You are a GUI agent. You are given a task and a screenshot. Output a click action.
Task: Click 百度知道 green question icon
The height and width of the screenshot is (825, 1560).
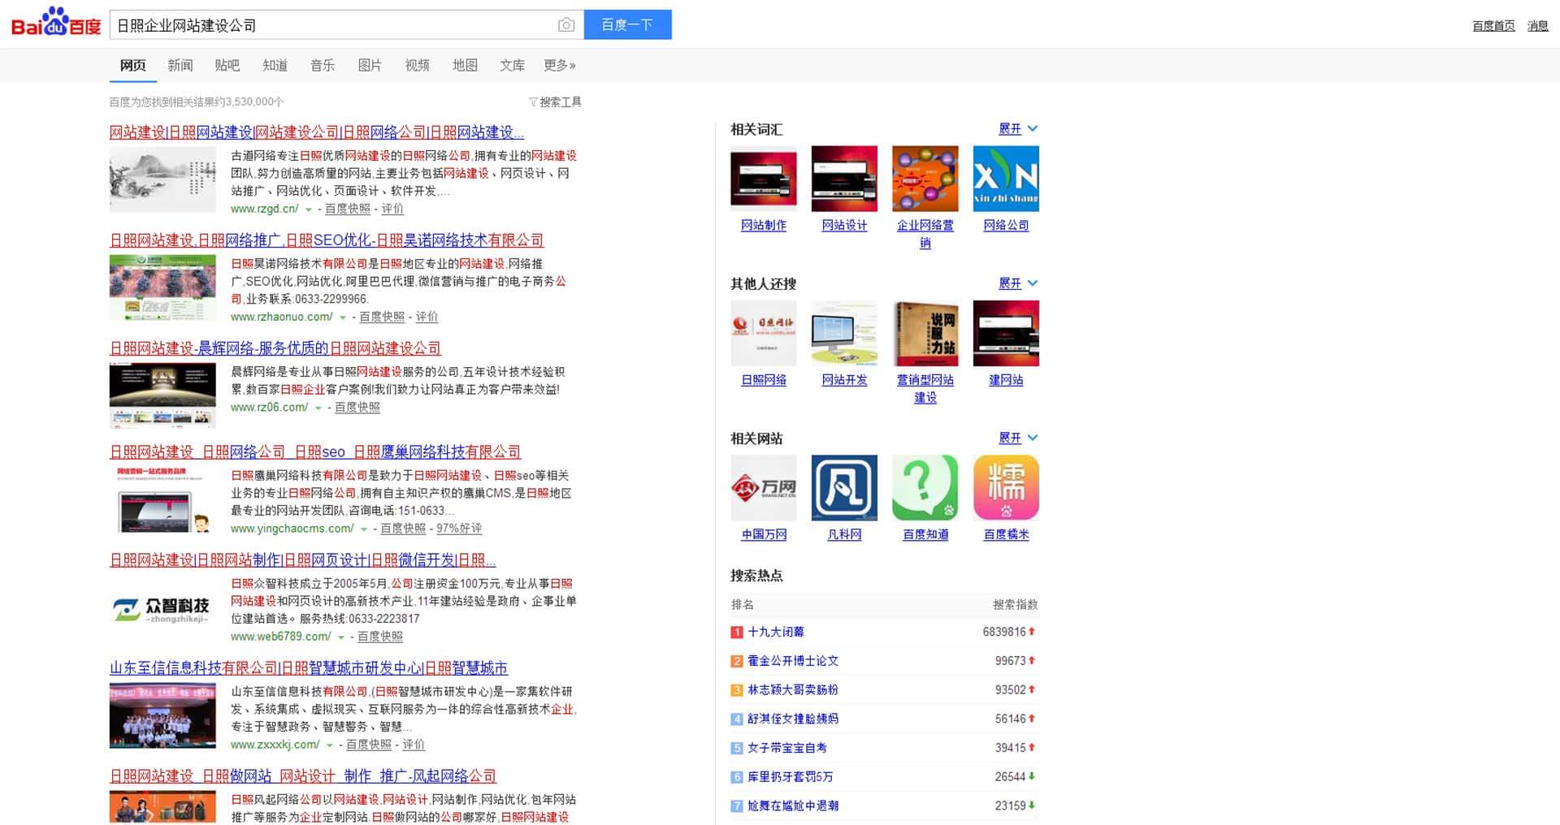click(925, 487)
